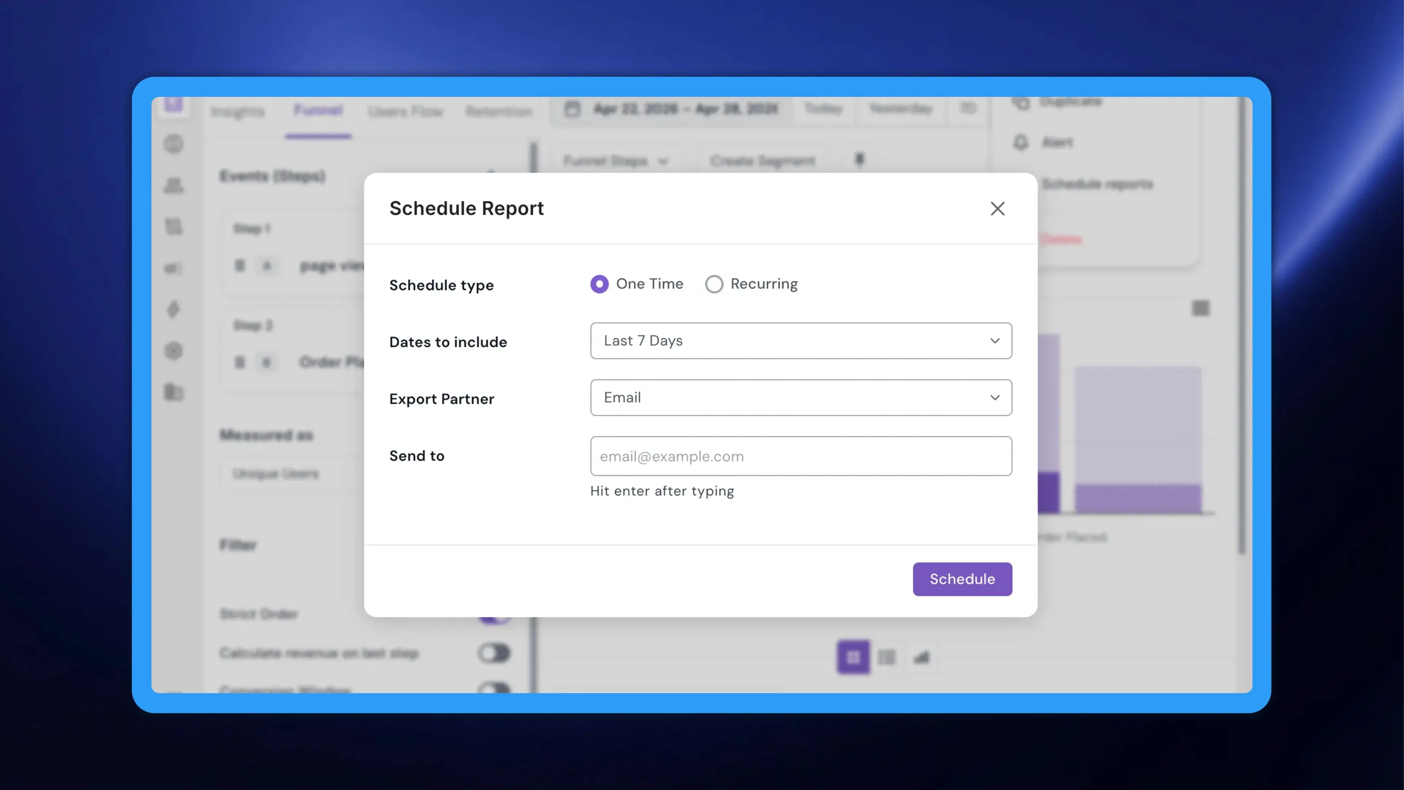Click Create Segment in background
This screenshot has width=1404, height=790.
tap(762, 161)
